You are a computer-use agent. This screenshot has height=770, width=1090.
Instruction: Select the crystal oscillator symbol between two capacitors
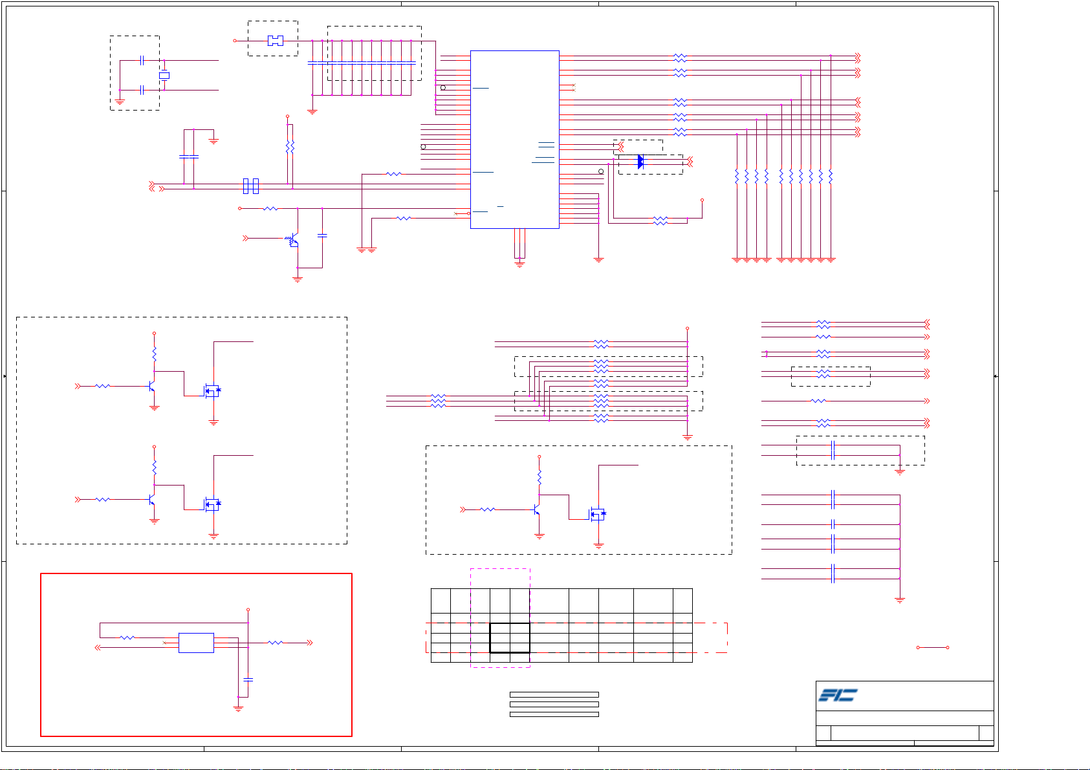point(164,76)
